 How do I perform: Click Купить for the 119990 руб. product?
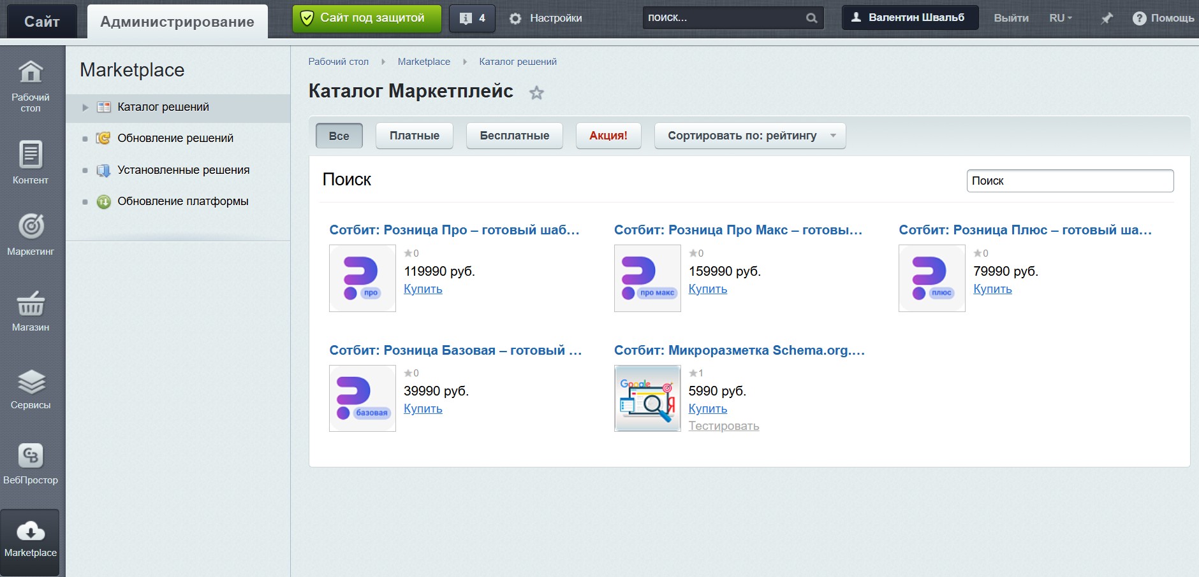[423, 289]
